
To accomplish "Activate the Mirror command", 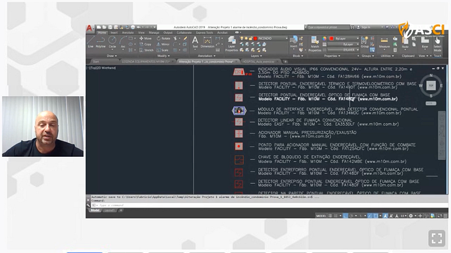I will coord(163,44).
